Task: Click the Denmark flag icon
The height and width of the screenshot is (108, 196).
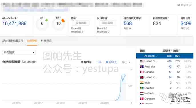Action: tap(142, 99)
